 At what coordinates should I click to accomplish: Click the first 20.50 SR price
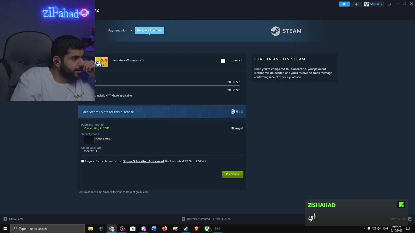click(x=236, y=61)
